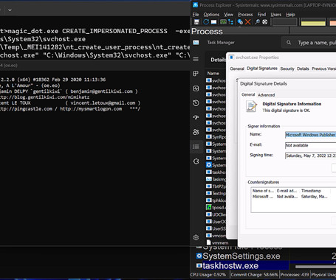This screenshot has width=336, height=280.
Task: Click the signature document icon in Digital Signature Details
Action: tap(251, 107)
